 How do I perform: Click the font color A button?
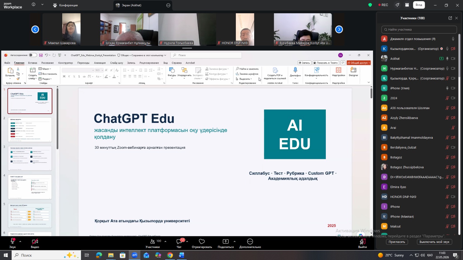pyautogui.click(x=114, y=77)
